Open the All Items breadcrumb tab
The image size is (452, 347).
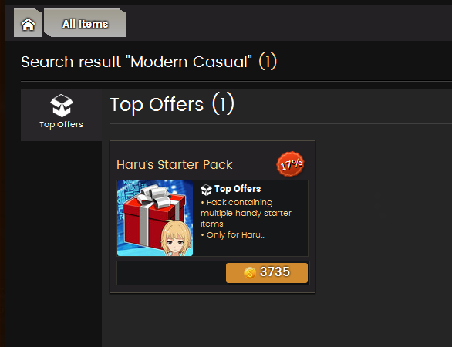(x=86, y=23)
